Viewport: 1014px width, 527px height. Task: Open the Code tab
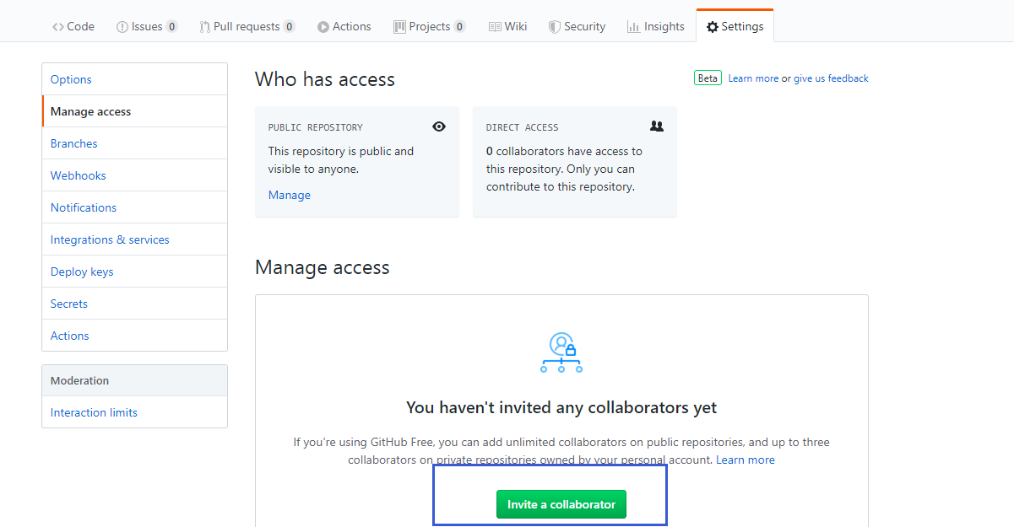coord(73,26)
